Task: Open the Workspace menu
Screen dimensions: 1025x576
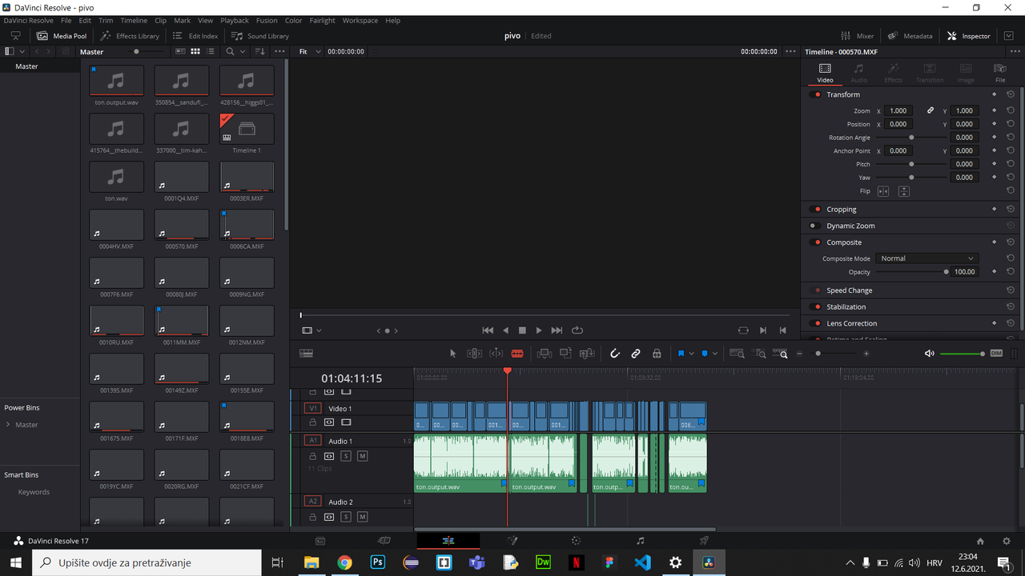Action: coord(360,20)
